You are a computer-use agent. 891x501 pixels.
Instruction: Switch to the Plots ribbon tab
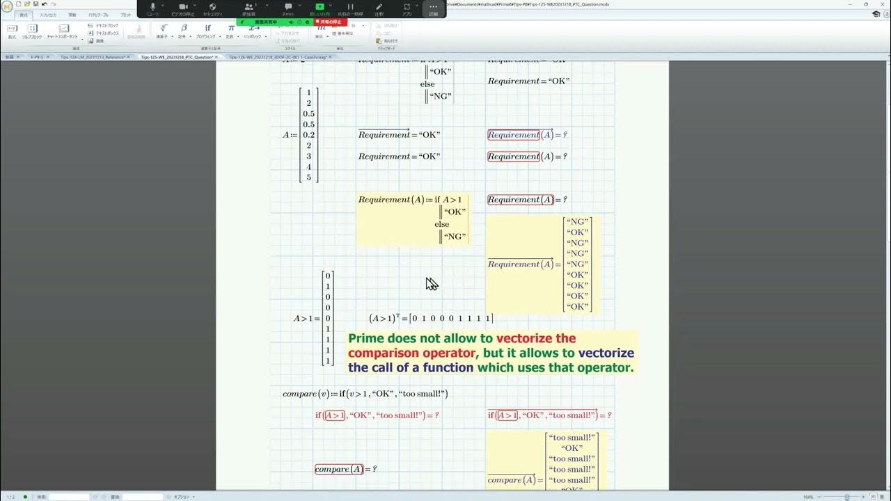[125, 15]
